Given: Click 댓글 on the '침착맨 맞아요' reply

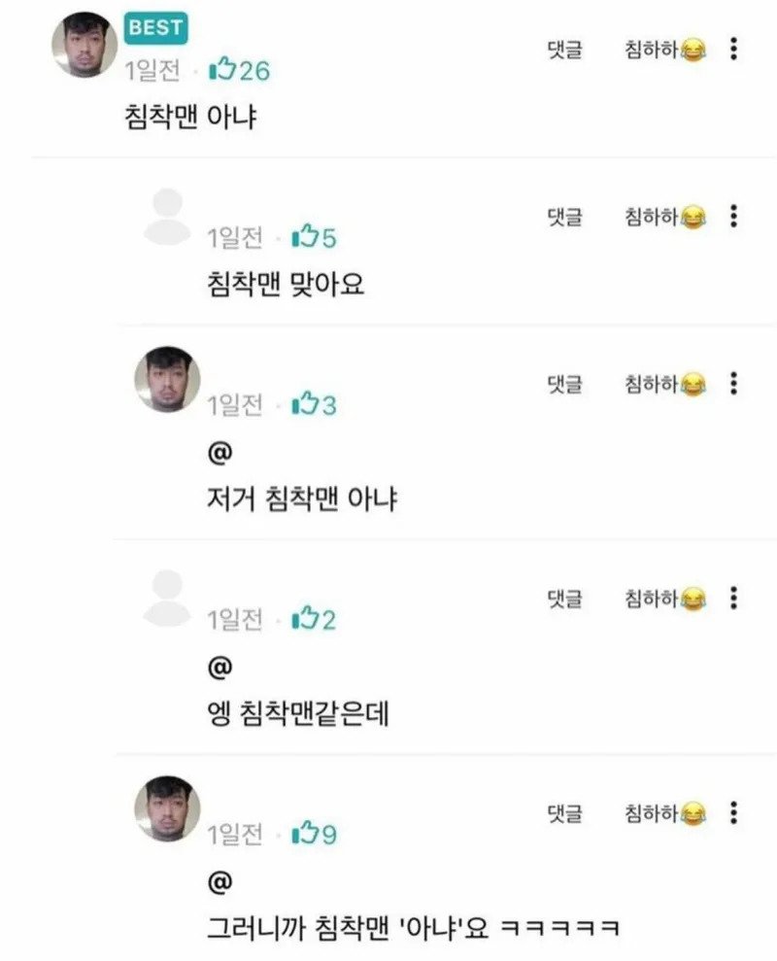Looking at the screenshot, I should (564, 217).
